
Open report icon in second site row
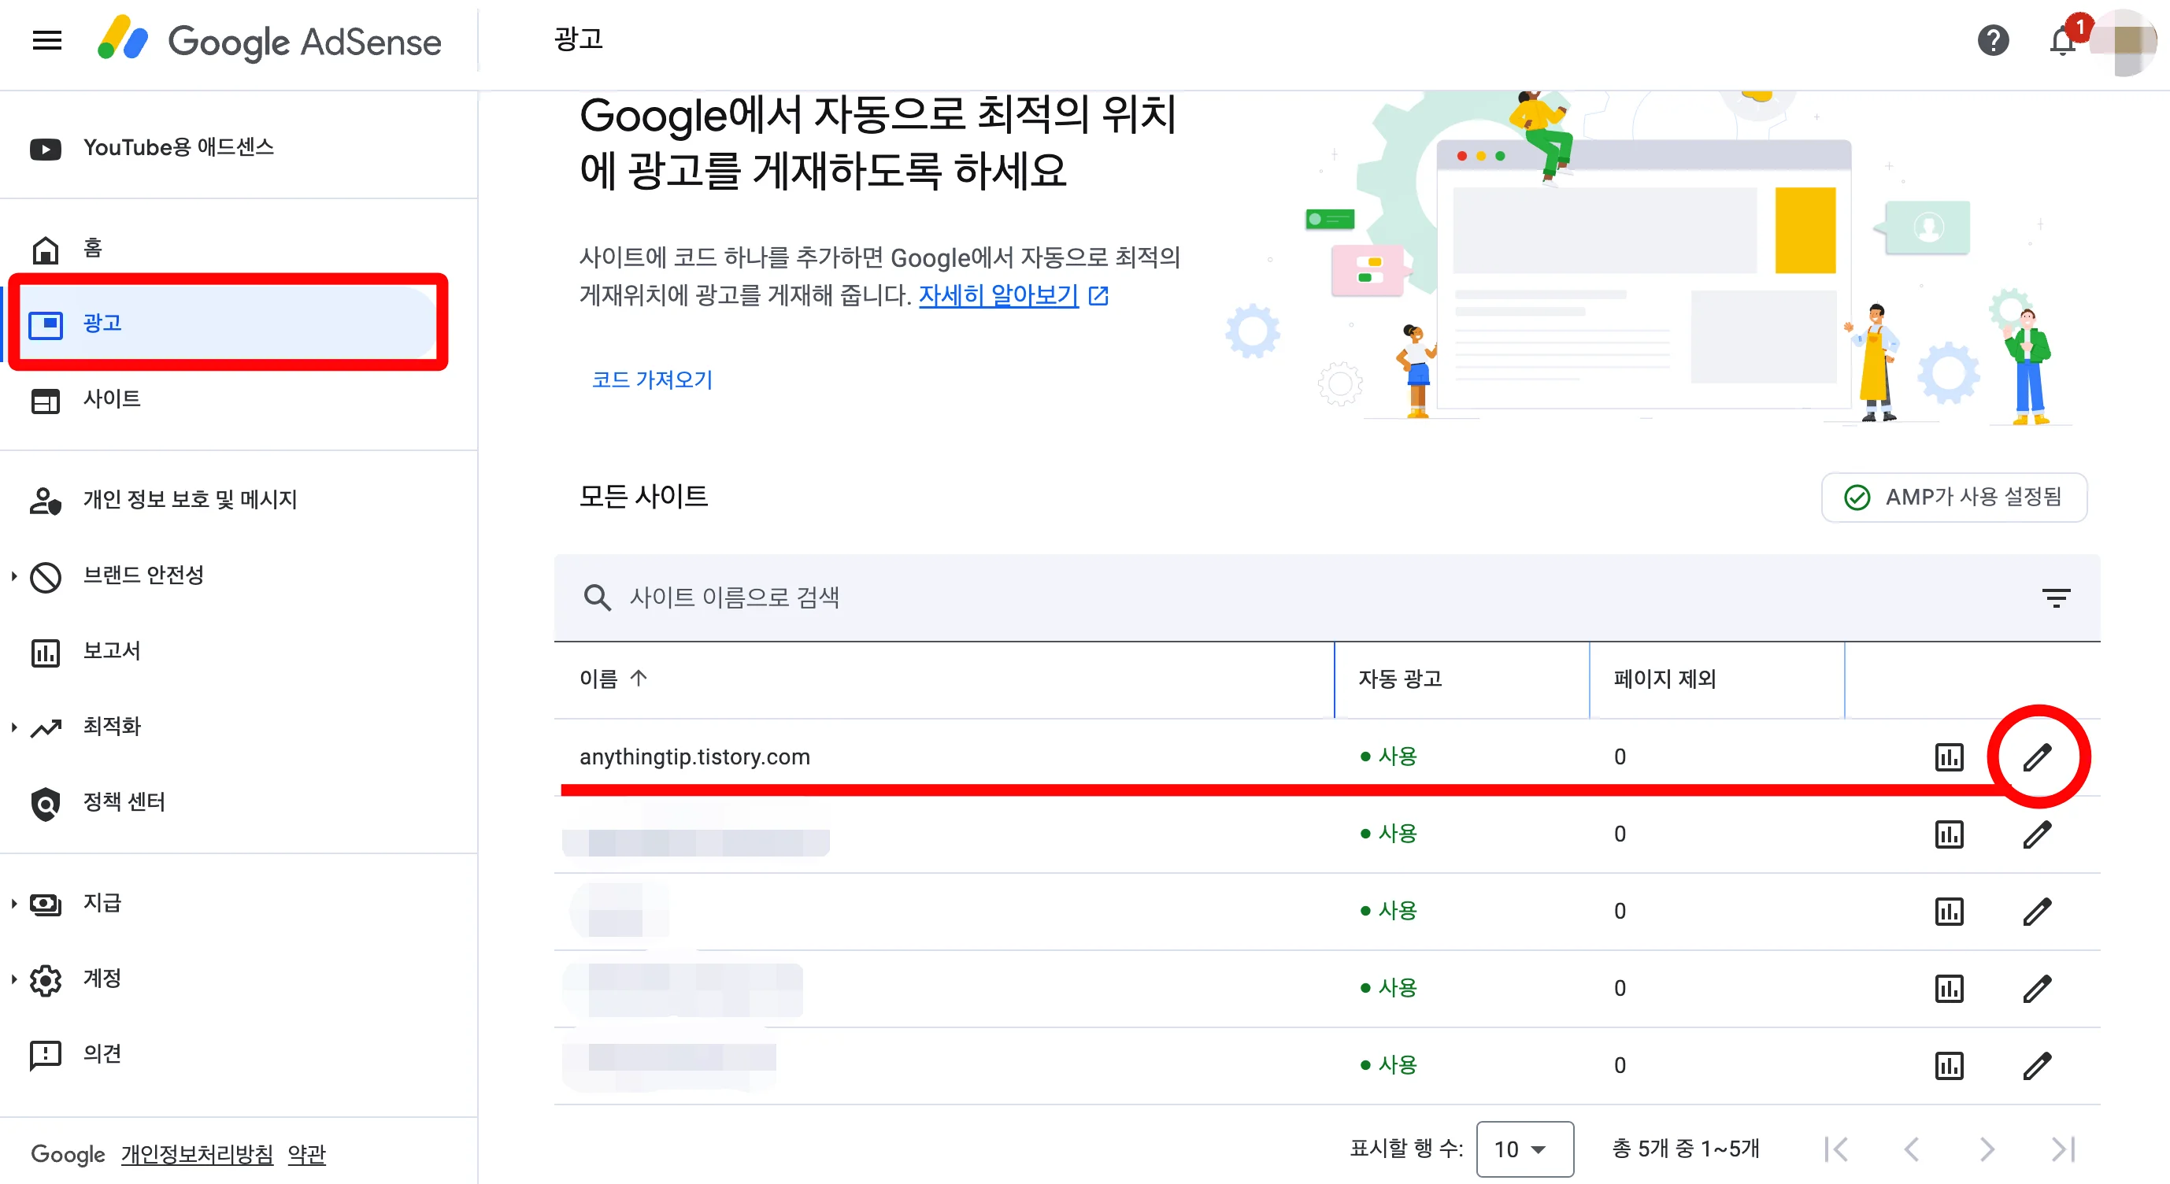point(1950,834)
